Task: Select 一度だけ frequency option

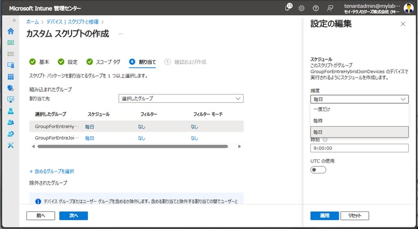Action: point(359,109)
